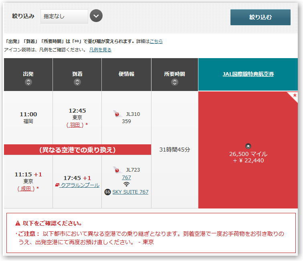Click the 12:45 arrival time
303x261 pixels.
(77, 111)
